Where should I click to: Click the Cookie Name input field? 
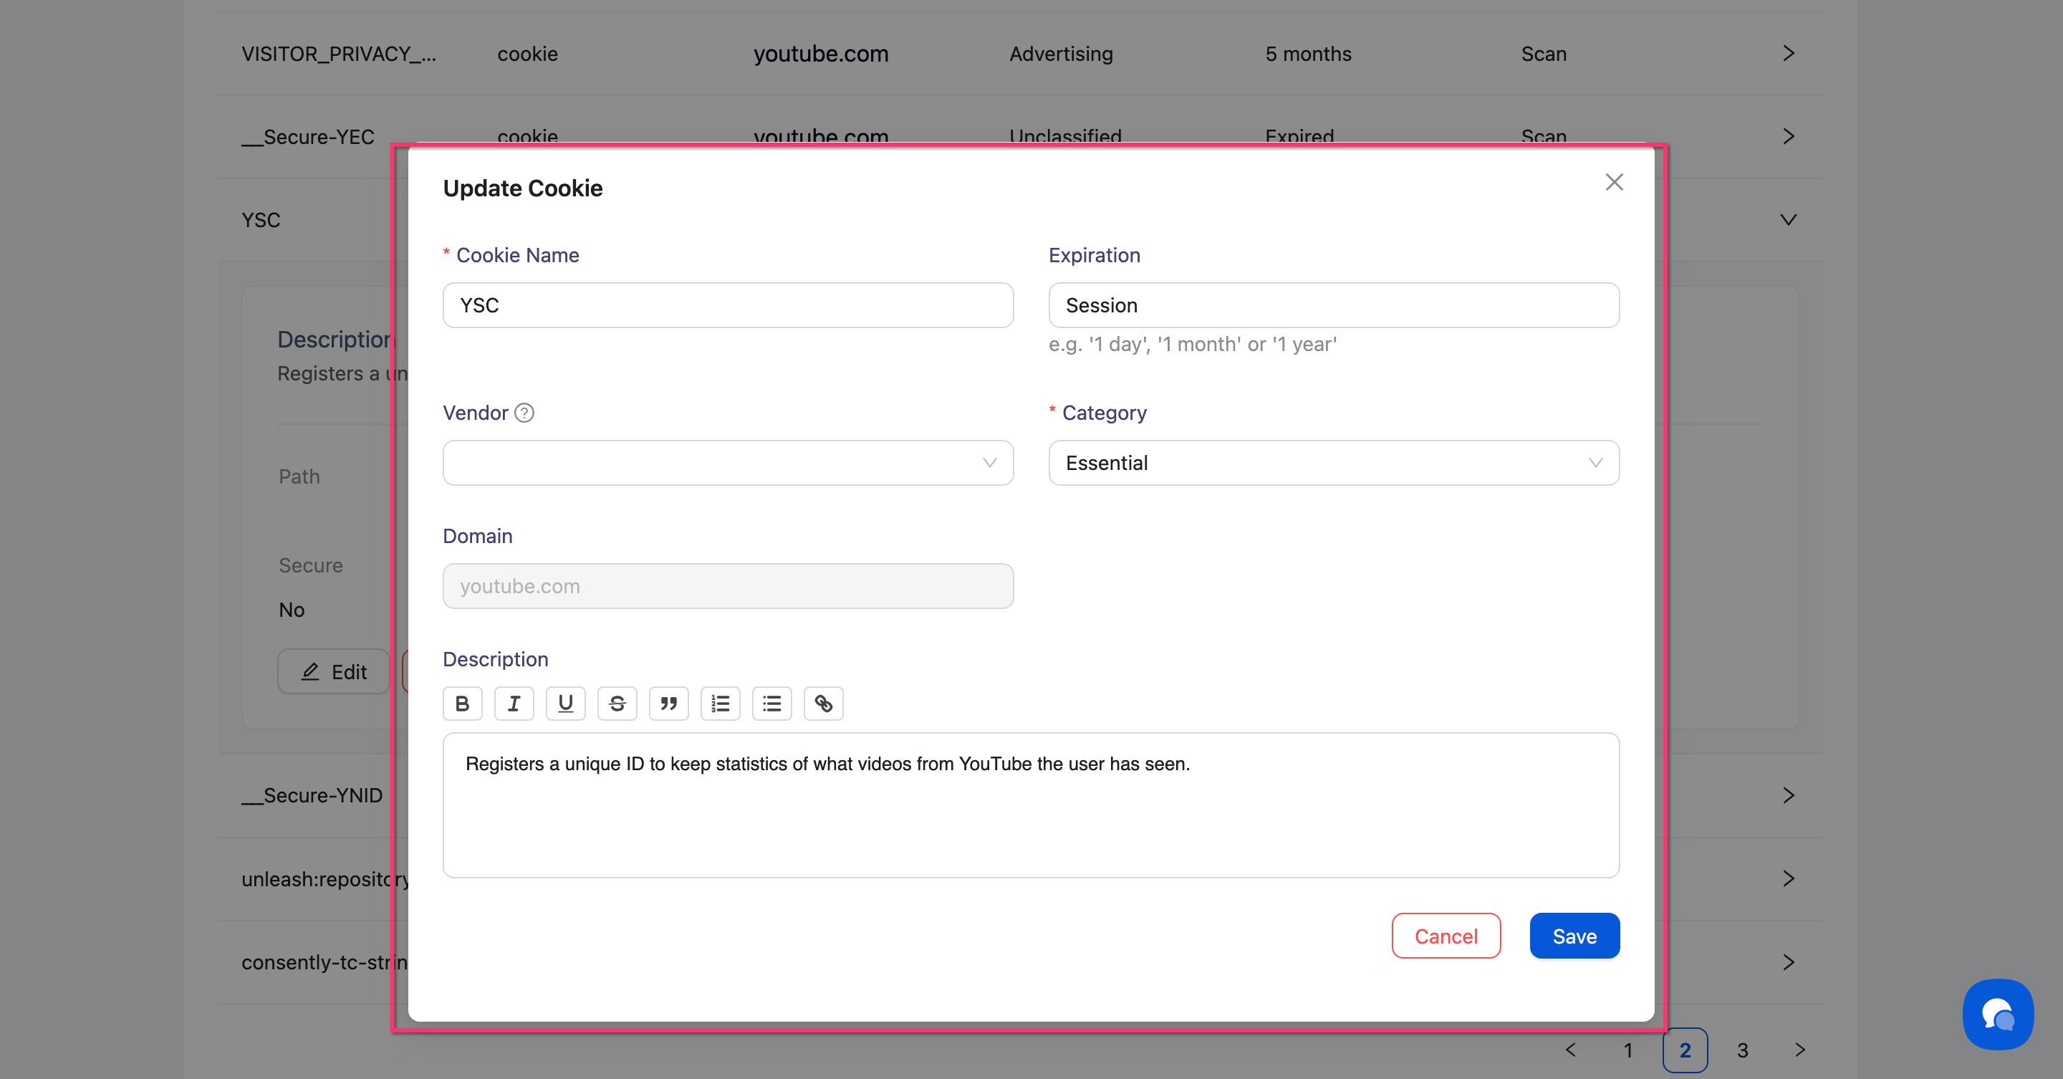click(x=727, y=305)
